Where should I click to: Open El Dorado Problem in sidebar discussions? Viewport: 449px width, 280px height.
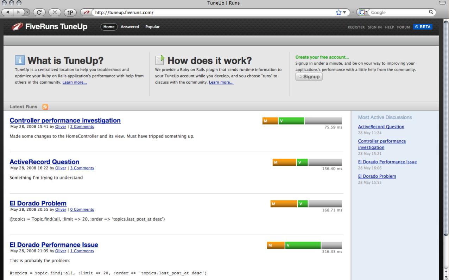pyautogui.click(x=377, y=176)
